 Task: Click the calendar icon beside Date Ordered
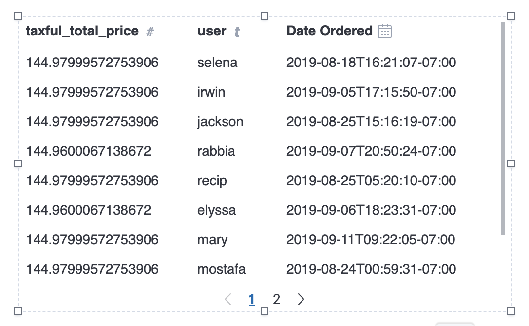[x=385, y=32]
